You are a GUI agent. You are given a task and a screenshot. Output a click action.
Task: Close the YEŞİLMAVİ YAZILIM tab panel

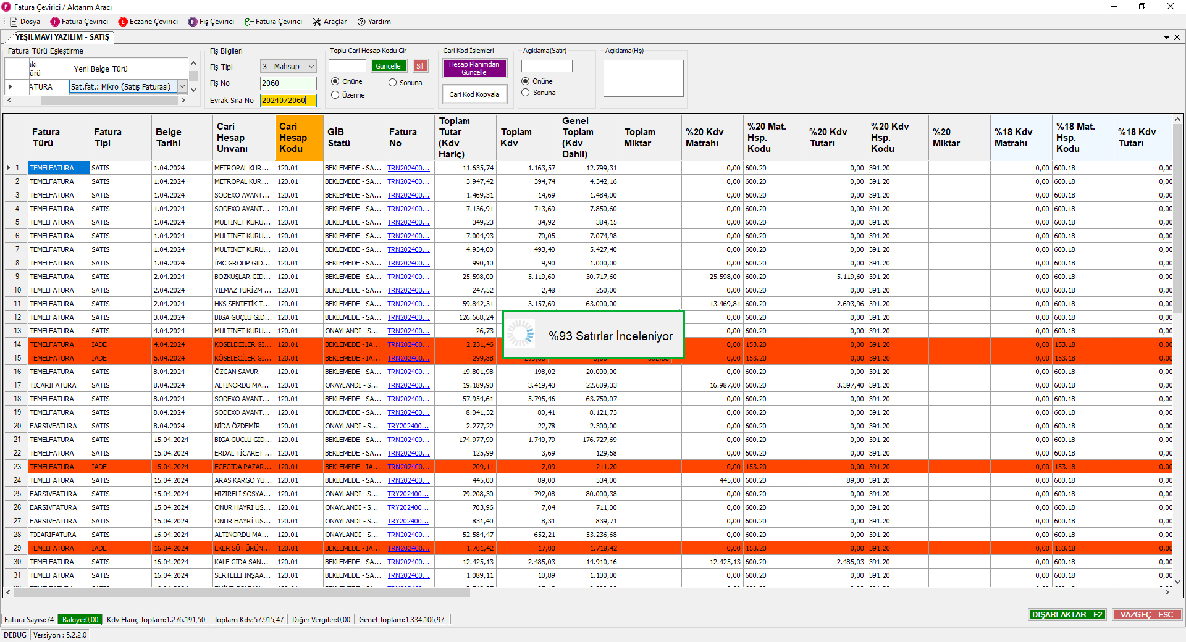pyautogui.click(x=1177, y=37)
